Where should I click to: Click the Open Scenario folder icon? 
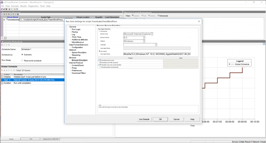point(4,9)
